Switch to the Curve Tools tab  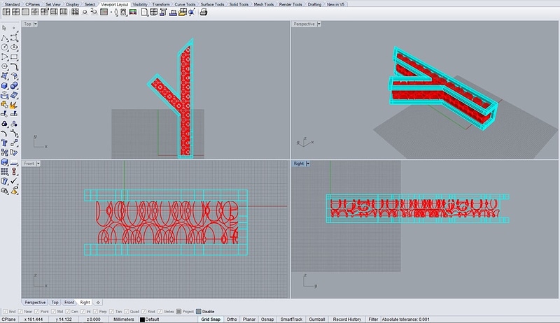point(185,4)
